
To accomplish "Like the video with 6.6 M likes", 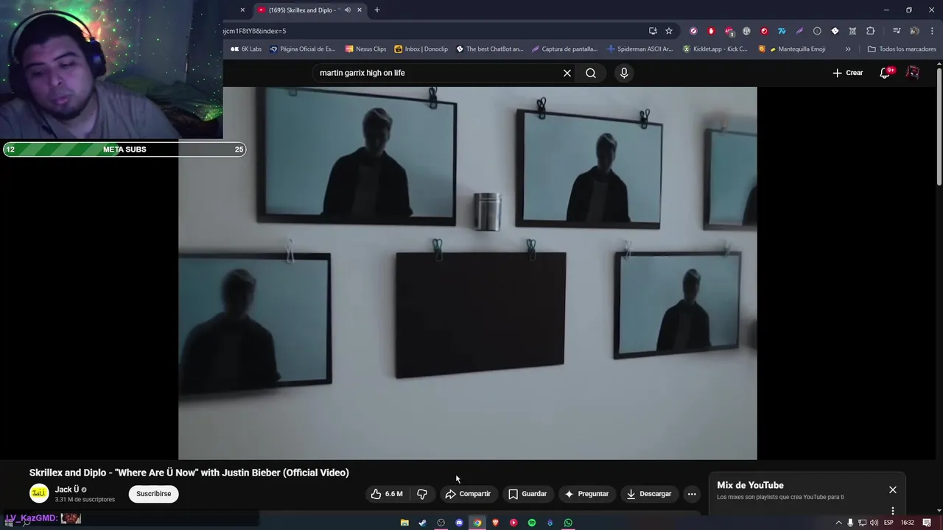I will click(387, 494).
